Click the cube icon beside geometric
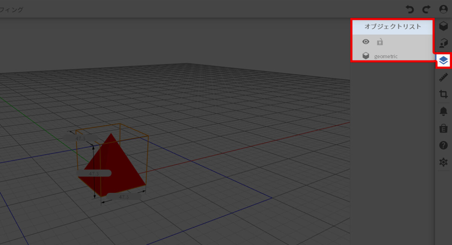The image size is (452, 245). coord(365,56)
